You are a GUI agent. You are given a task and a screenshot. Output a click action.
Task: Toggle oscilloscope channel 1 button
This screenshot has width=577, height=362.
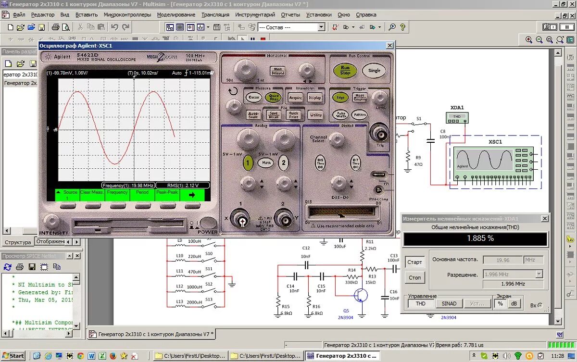(x=248, y=163)
